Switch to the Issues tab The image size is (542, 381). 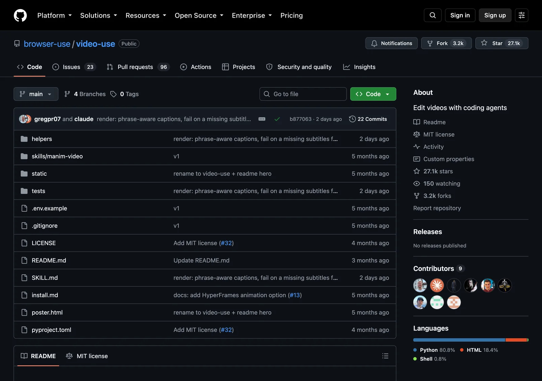pos(74,67)
